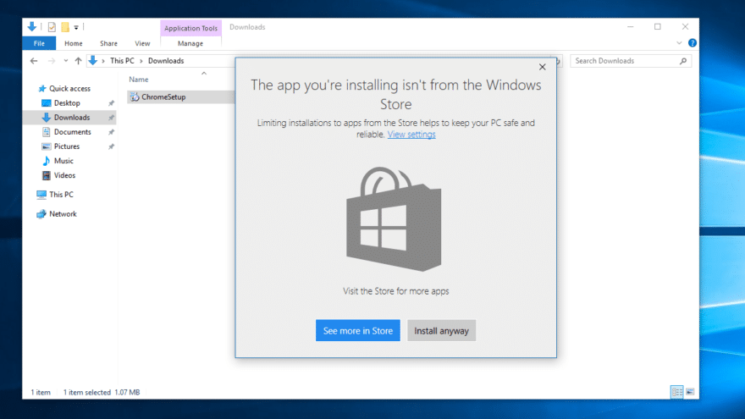The image size is (745, 419).
Task: Click See more in Store button
Action: [358, 331]
